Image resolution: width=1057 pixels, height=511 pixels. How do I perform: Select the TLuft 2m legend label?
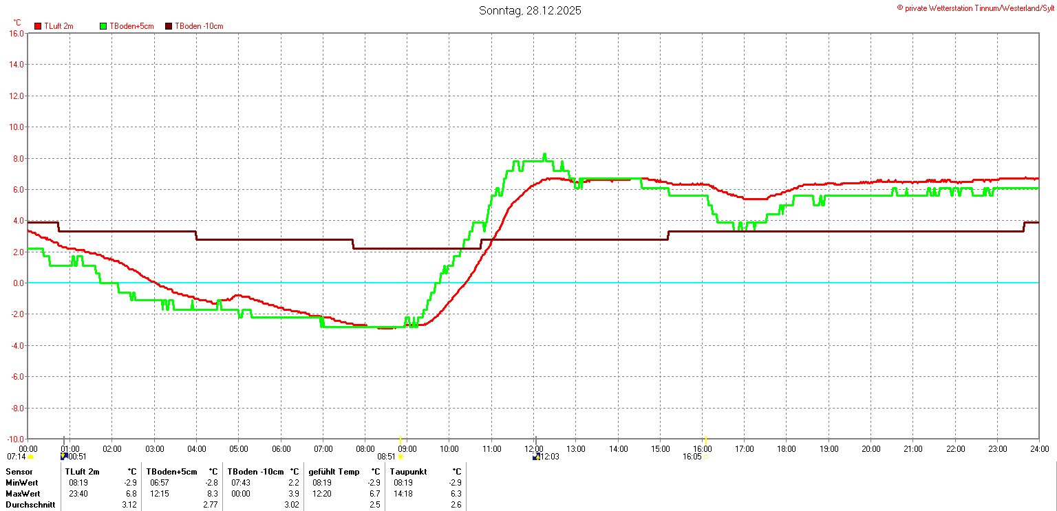(x=58, y=26)
